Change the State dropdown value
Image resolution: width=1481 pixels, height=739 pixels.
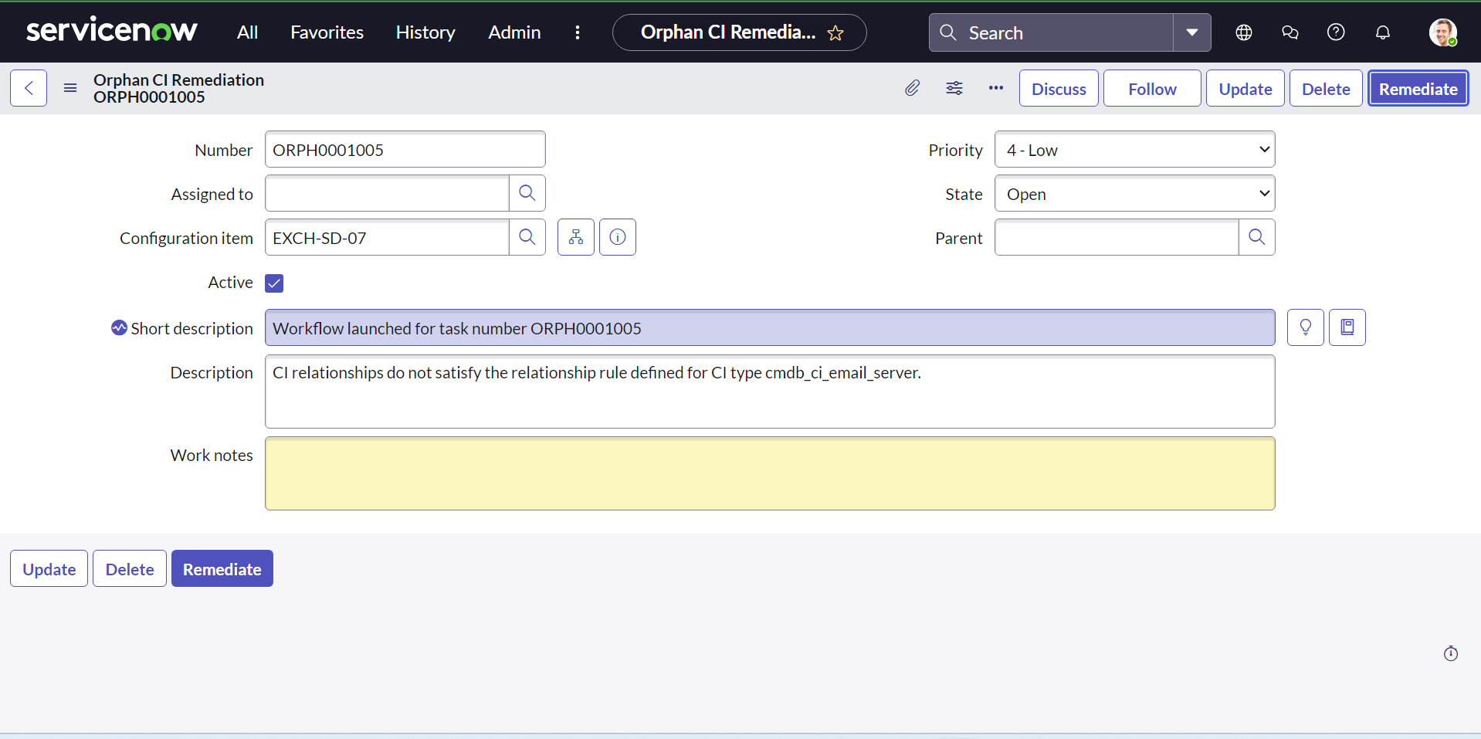coord(1134,193)
